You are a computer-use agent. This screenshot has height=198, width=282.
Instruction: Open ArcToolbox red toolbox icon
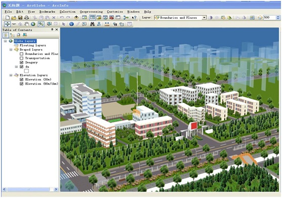[x=111, y=18]
